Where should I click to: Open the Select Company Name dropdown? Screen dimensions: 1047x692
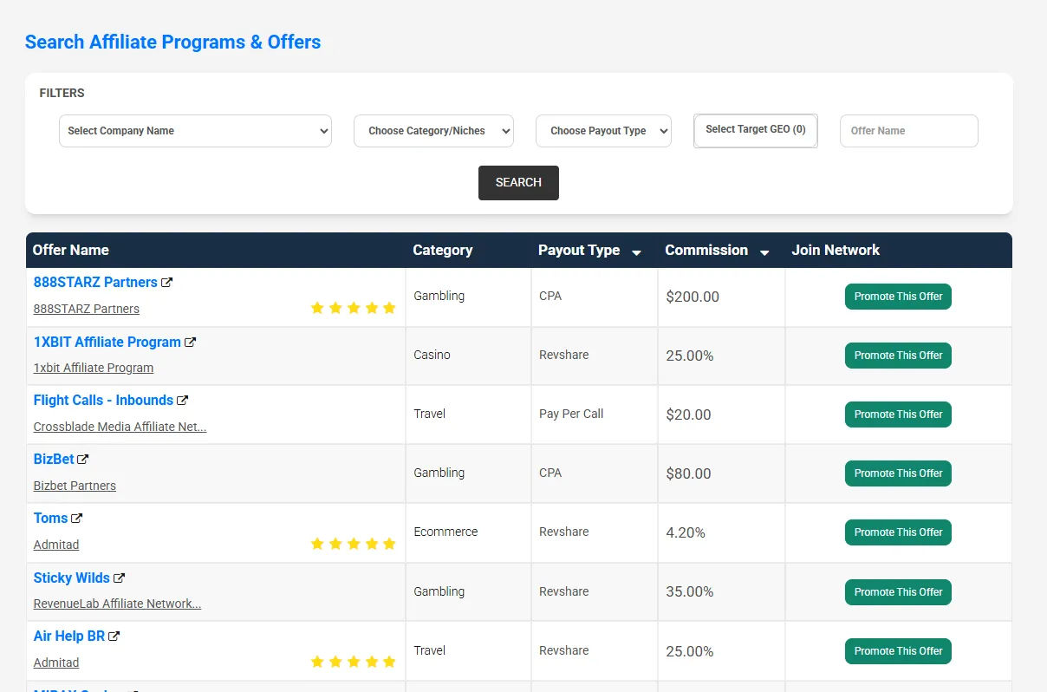[195, 131]
